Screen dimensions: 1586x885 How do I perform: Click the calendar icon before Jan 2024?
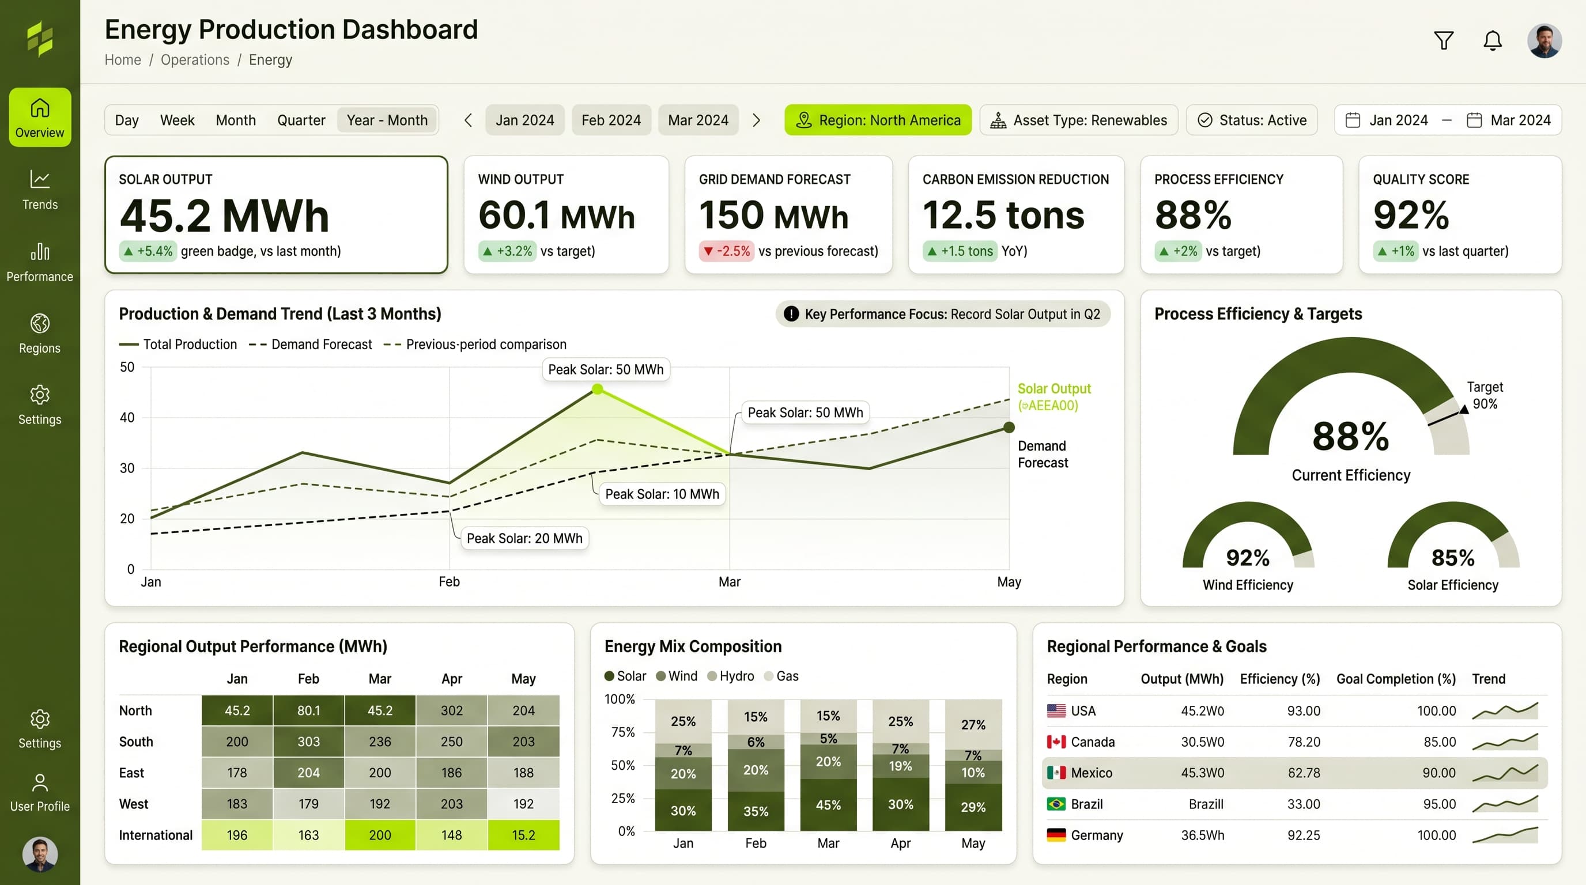click(1353, 120)
